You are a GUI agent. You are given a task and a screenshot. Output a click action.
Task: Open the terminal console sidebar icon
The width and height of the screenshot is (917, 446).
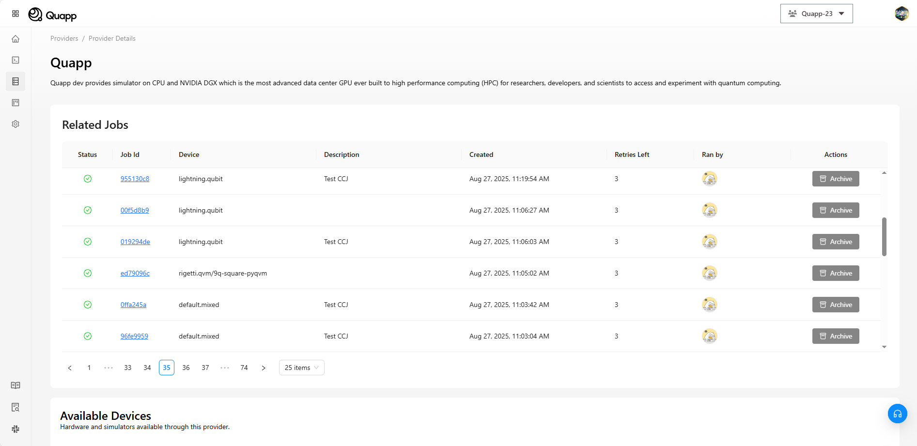click(x=16, y=60)
